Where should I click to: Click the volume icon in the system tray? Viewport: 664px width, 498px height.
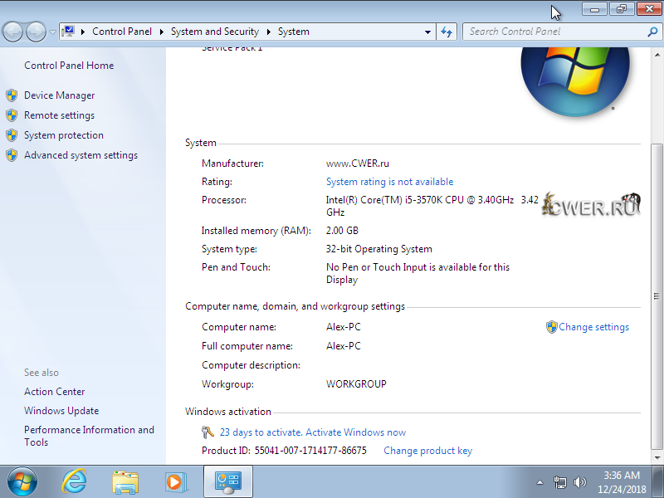(x=580, y=481)
